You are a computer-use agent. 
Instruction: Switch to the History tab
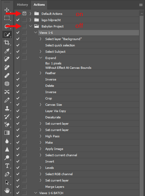(x=22, y=5)
